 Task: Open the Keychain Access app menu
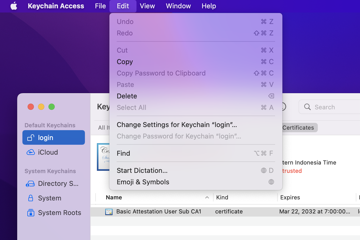(x=56, y=6)
